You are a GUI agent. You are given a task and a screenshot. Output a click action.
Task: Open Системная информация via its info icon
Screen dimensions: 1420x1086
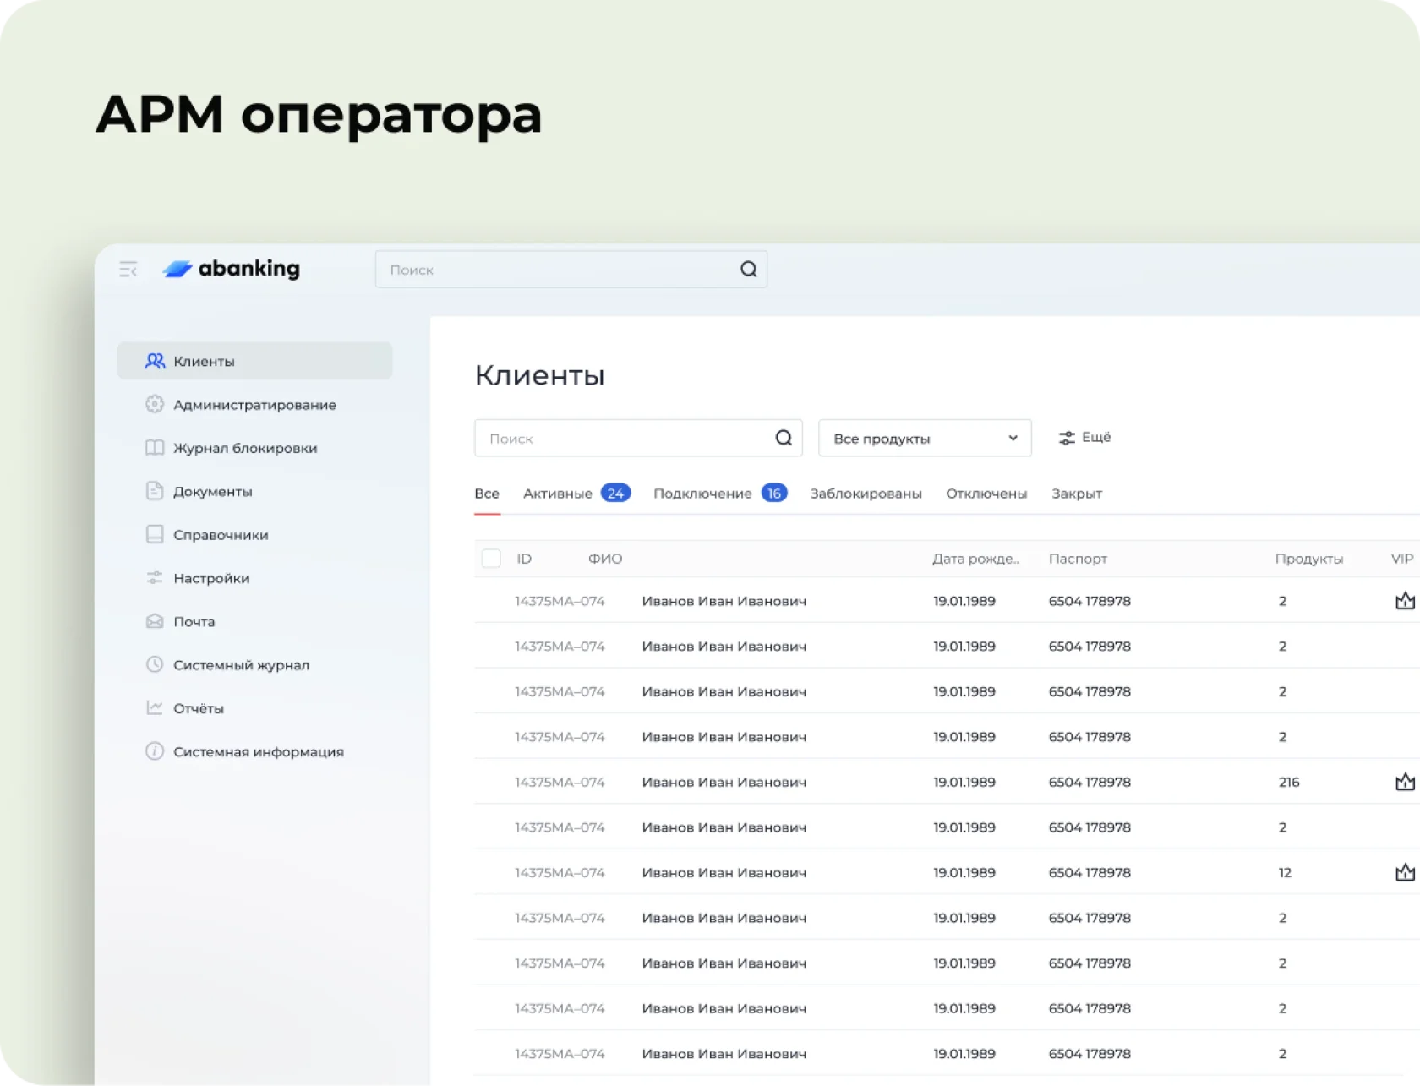tap(155, 751)
